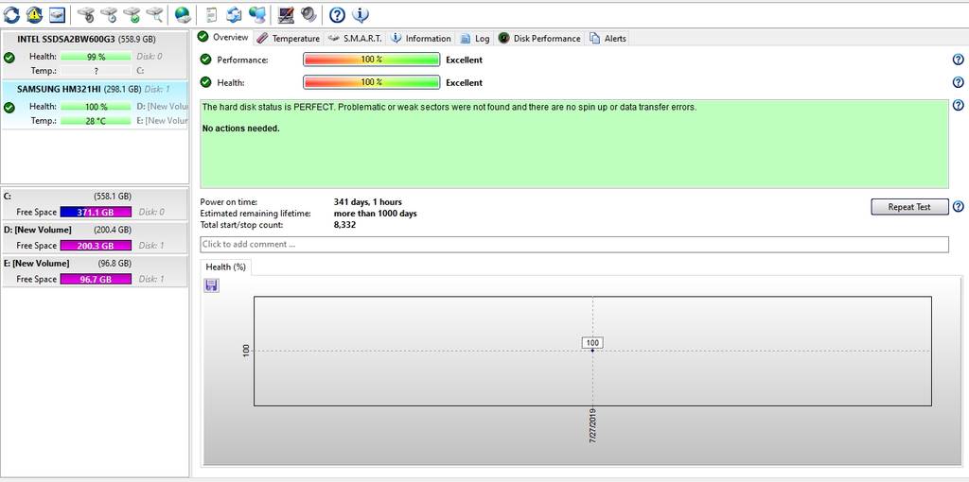Open the Disk Performance tab
Viewport: 969px width, 482px height.
[539, 38]
